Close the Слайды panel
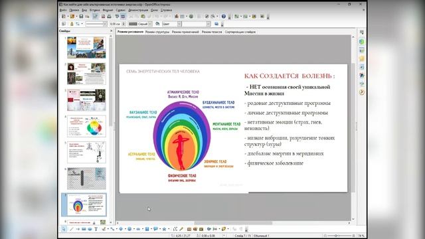The image size is (425, 239). (111, 31)
